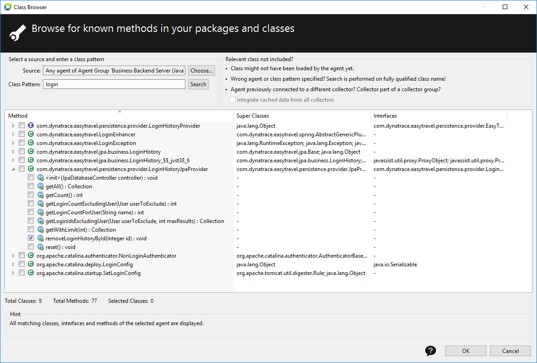Click the class icon of SetLoginConfig
Image resolution: width=537 pixels, height=363 pixels.
tap(31, 273)
